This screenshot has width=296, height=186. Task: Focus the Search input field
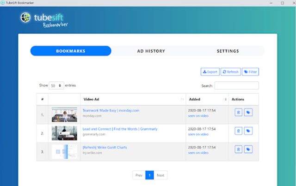[237, 86]
